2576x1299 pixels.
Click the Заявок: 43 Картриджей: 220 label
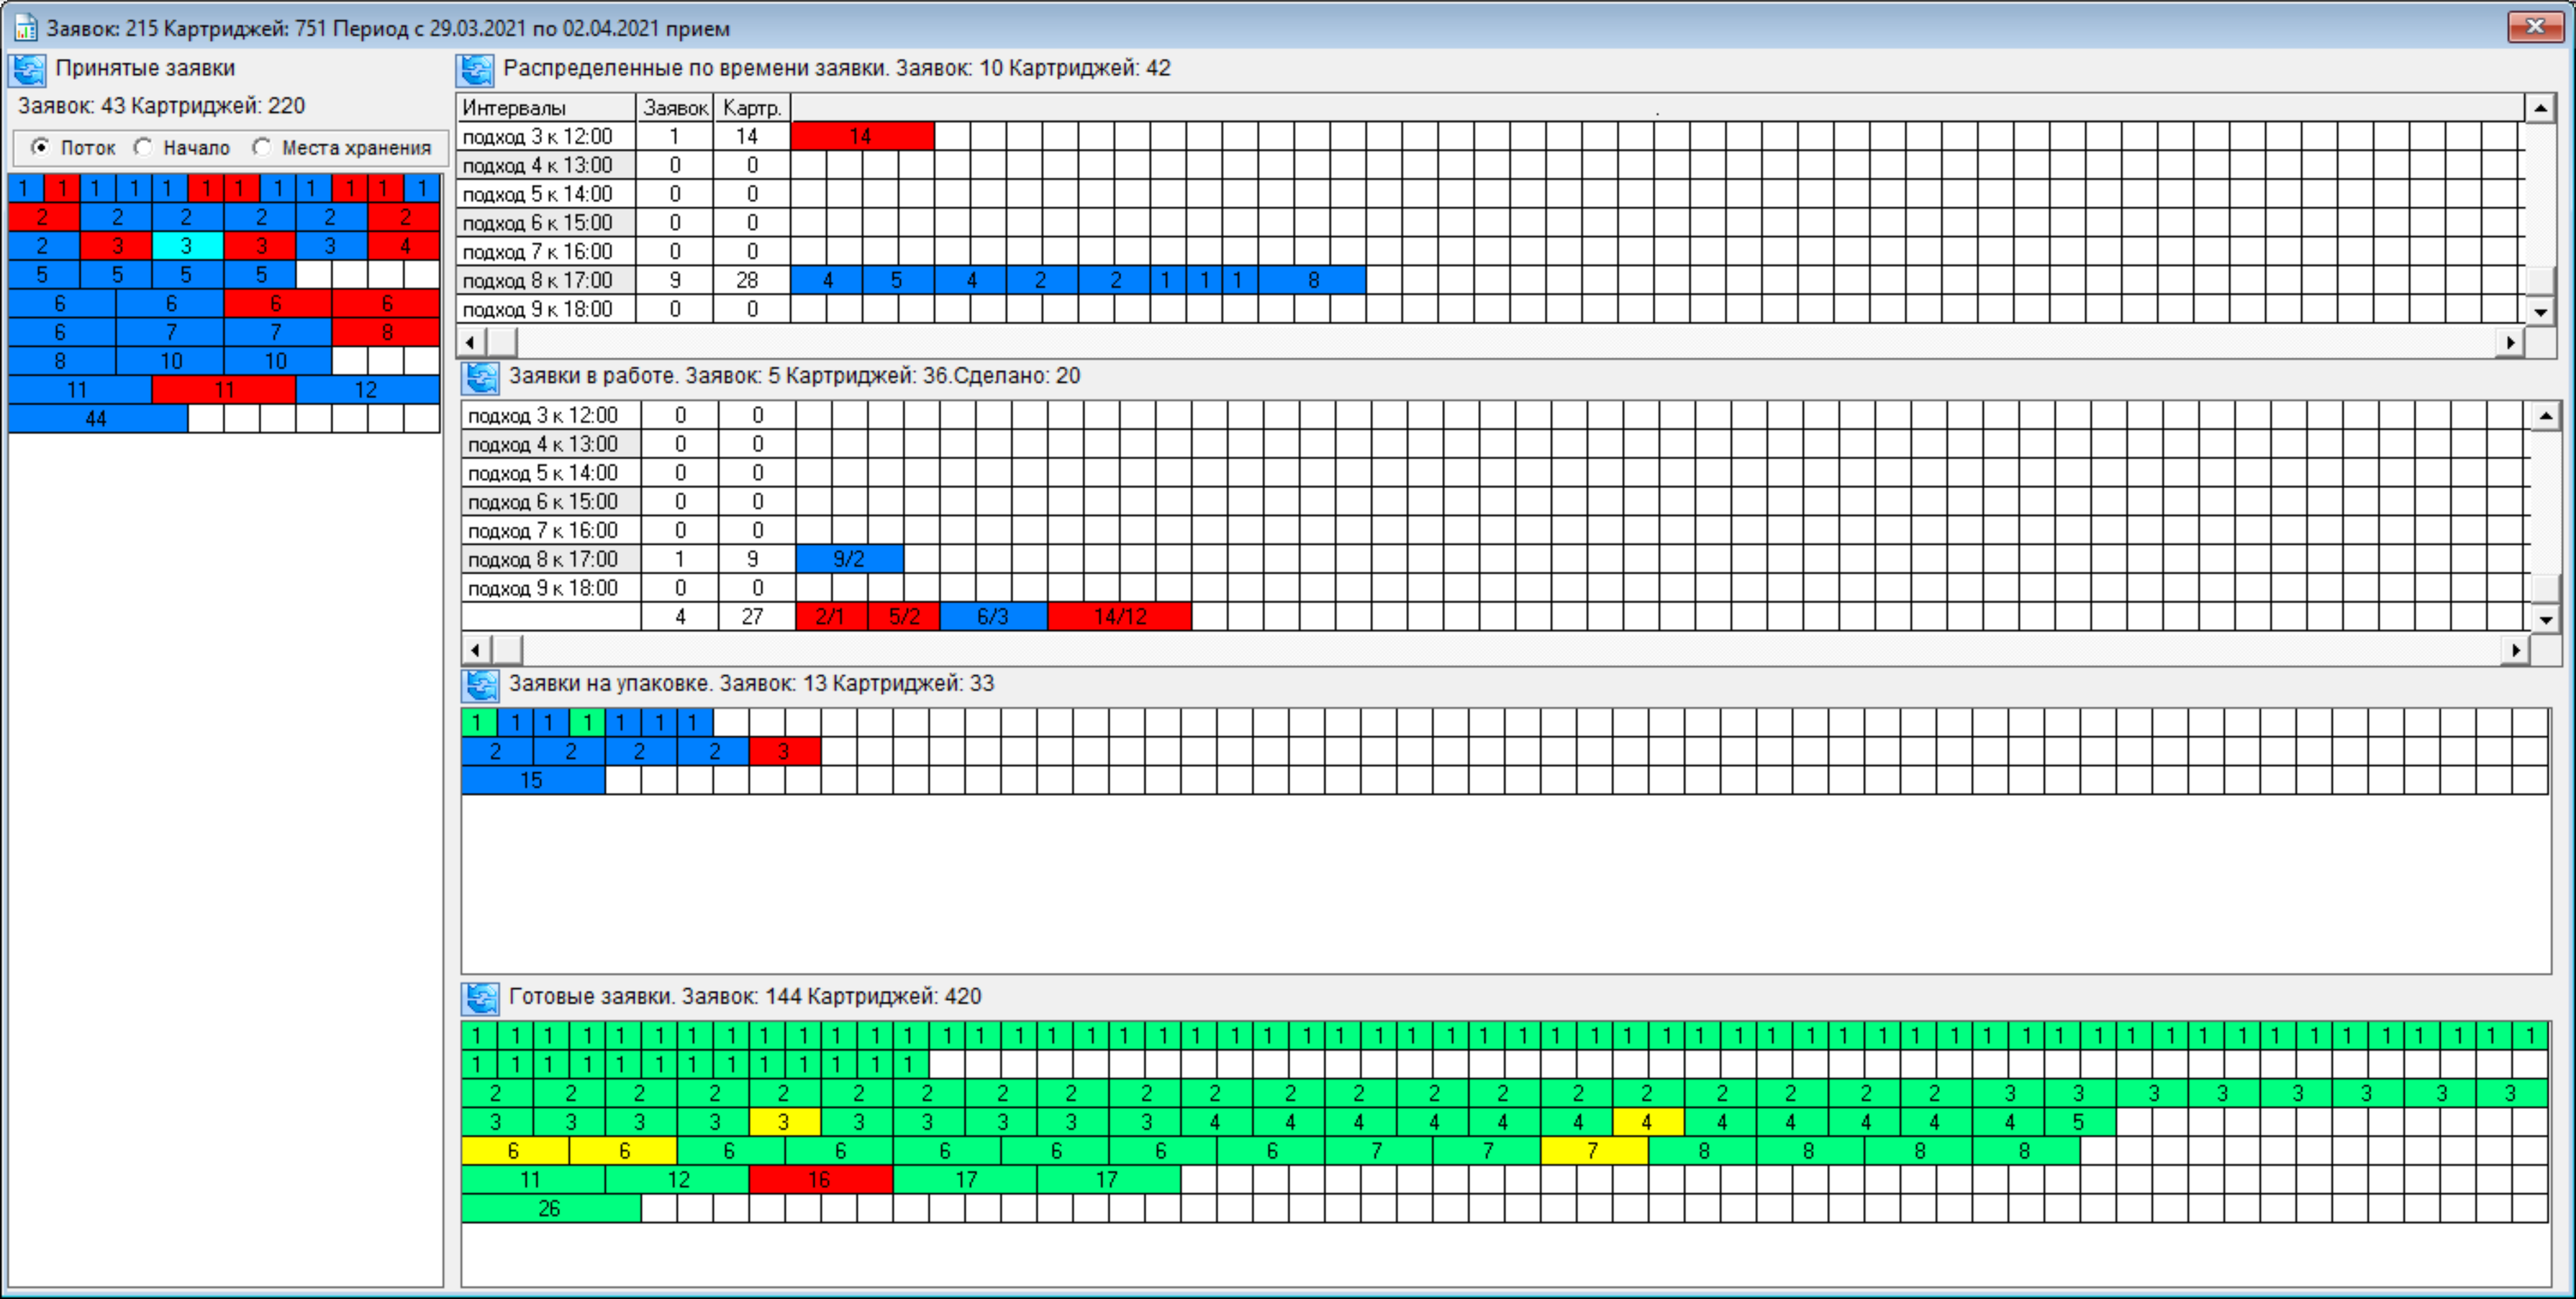(162, 107)
